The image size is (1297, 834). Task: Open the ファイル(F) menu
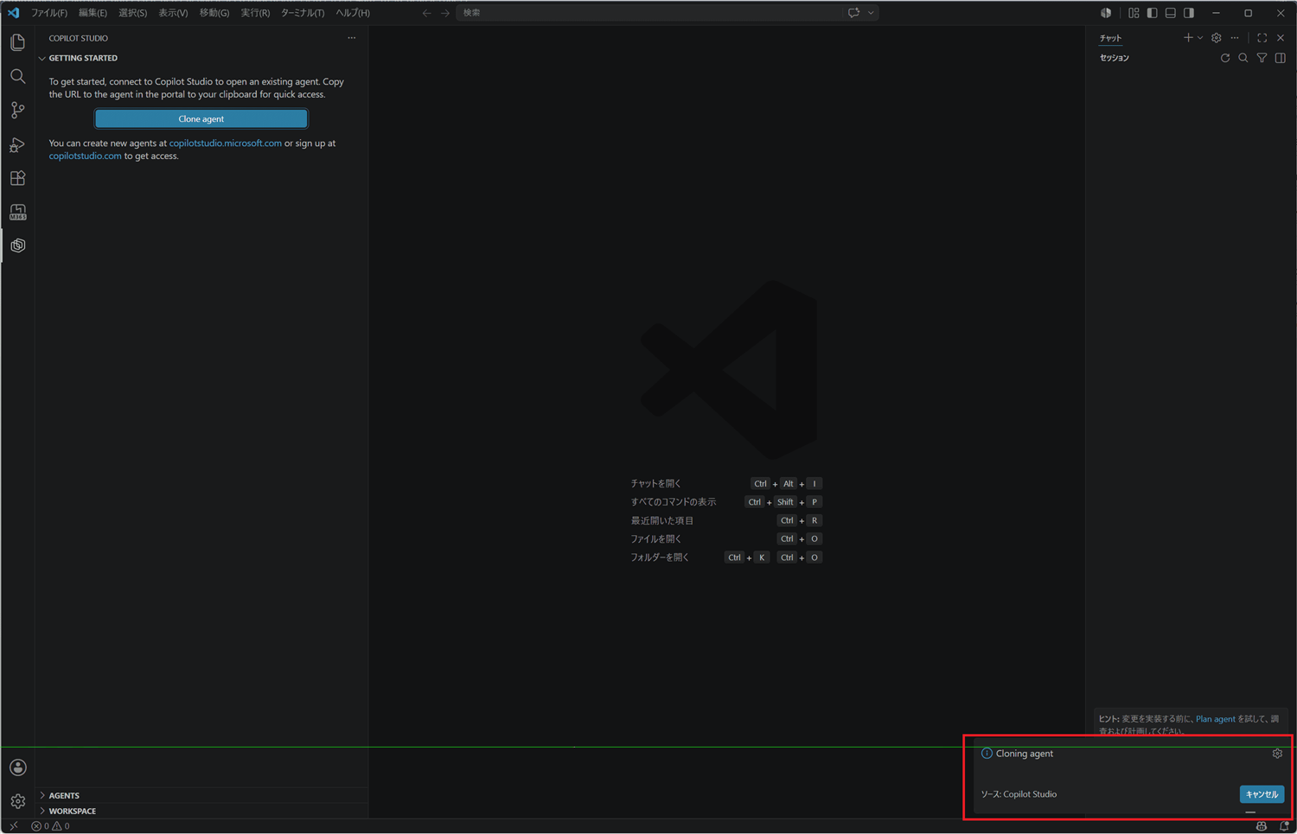(49, 13)
